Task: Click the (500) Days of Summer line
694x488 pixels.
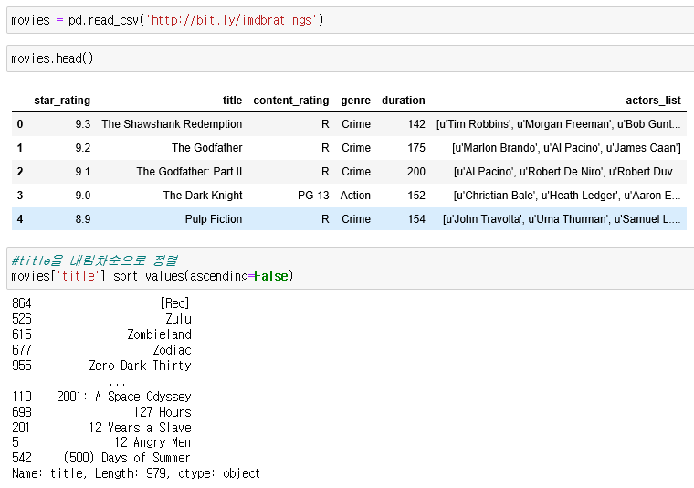Action: [x=101, y=458]
